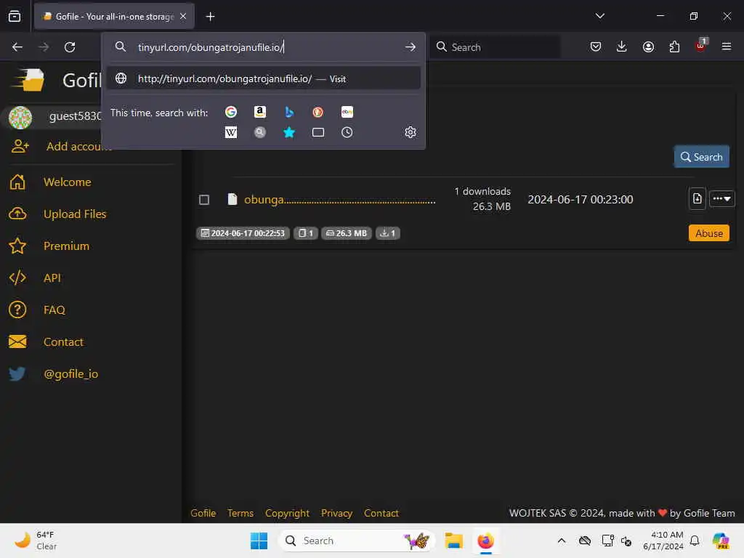Open Contact in the sidebar

pyautogui.click(x=62, y=341)
